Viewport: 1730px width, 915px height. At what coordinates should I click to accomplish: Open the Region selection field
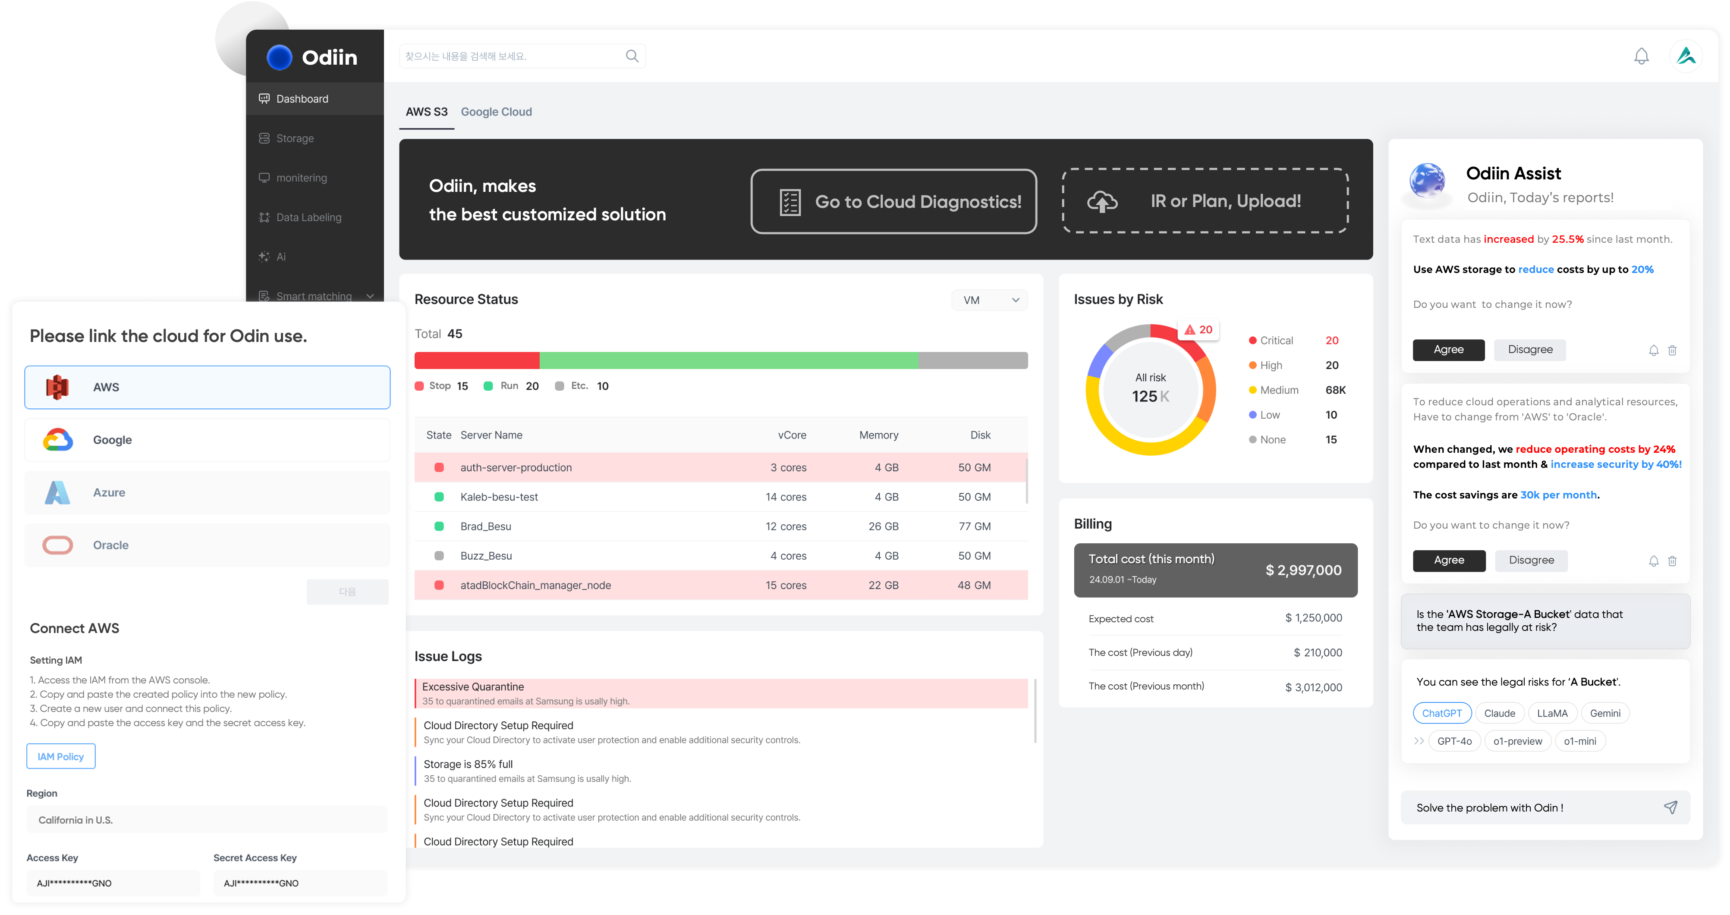[x=207, y=820]
